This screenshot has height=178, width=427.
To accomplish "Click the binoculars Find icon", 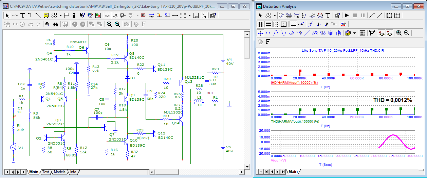I will click(x=55, y=24).
